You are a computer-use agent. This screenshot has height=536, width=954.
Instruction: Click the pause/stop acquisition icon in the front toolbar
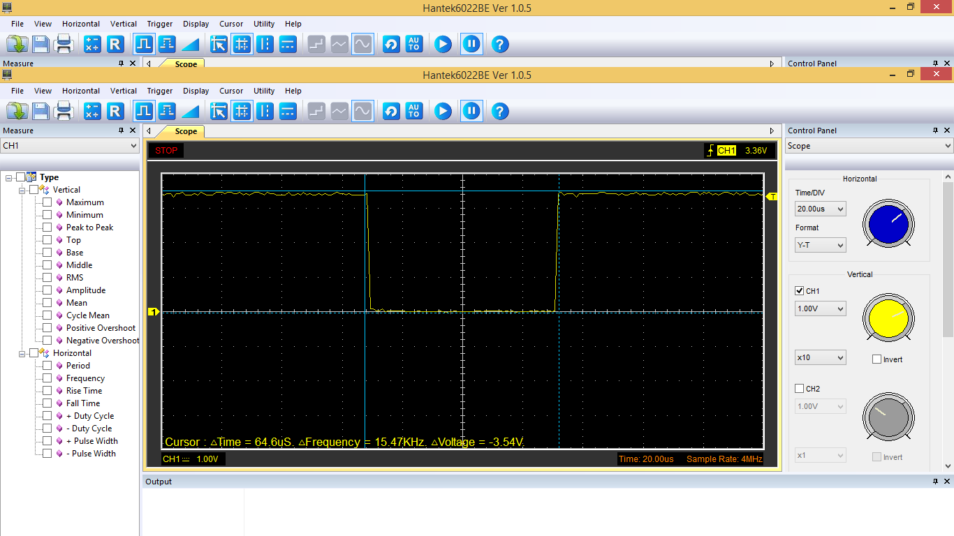tap(471, 111)
